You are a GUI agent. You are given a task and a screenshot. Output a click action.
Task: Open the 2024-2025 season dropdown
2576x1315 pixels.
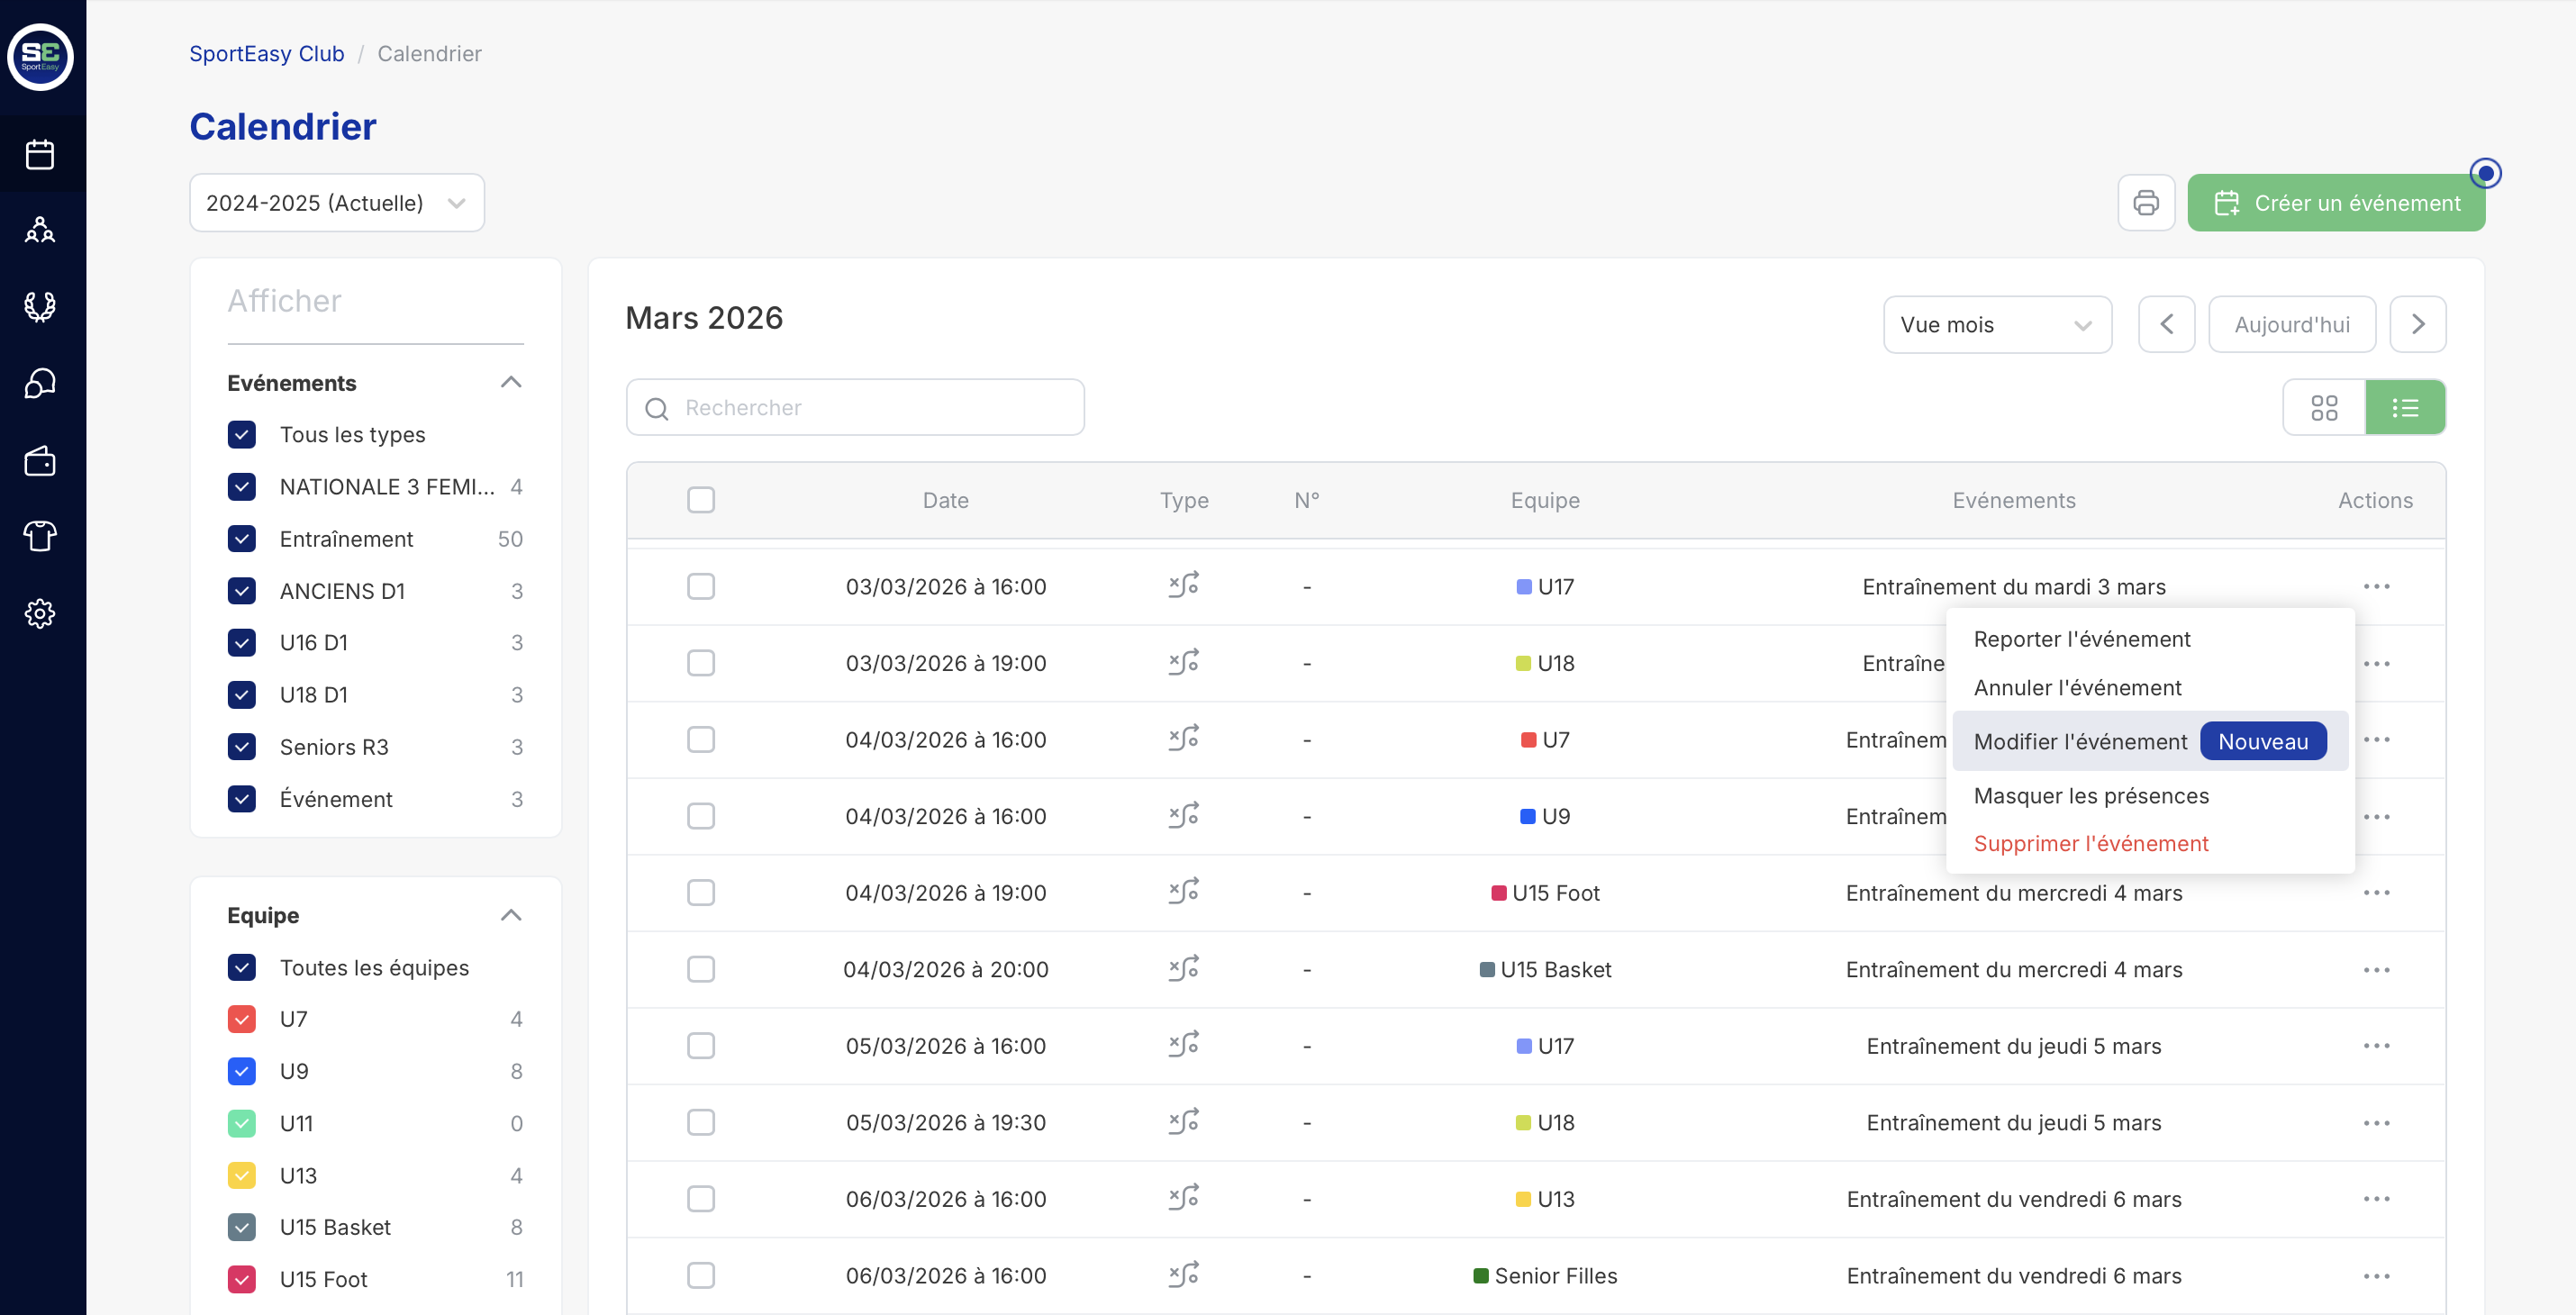[x=337, y=203]
